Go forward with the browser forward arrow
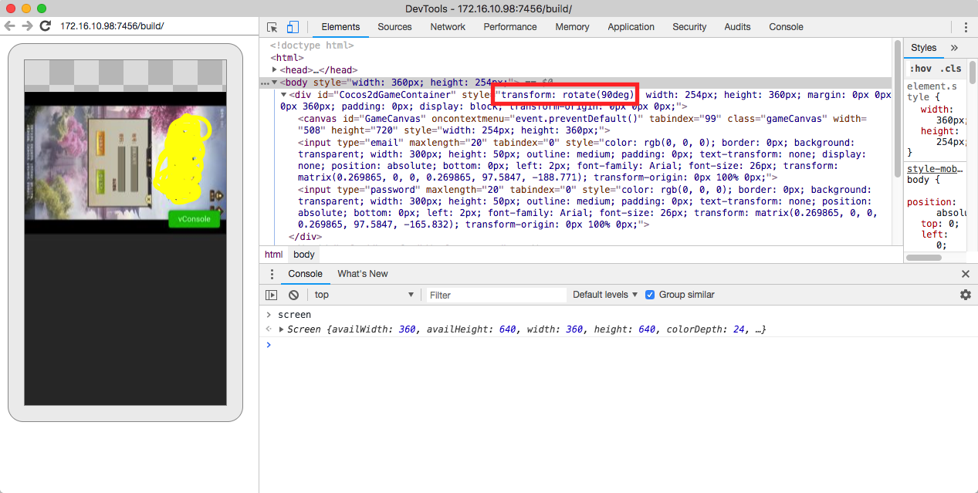The image size is (978, 493). click(x=27, y=26)
